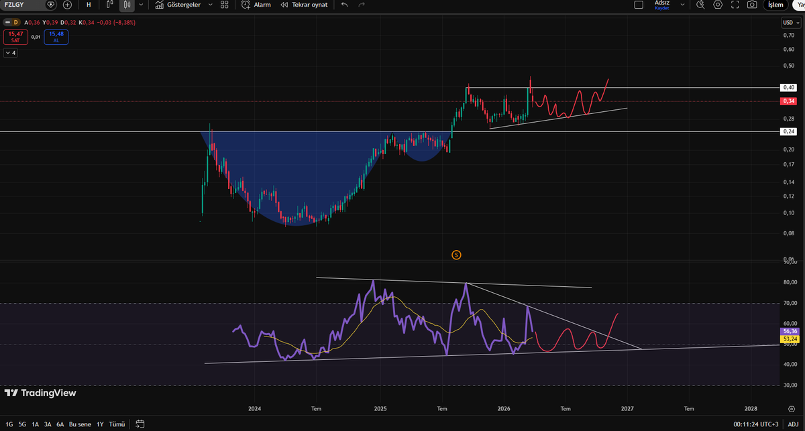Viewport: 805px width, 431px height.
Task: Select the Tümü date range
Action: [117, 424]
